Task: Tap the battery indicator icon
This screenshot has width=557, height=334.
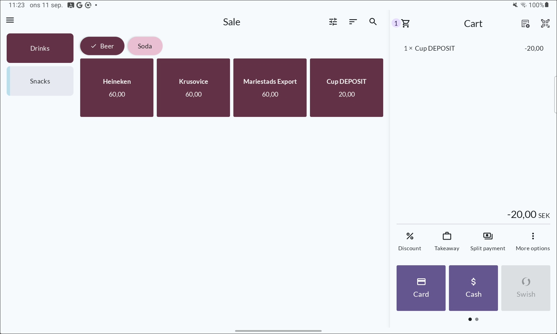Action: (547, 5)
